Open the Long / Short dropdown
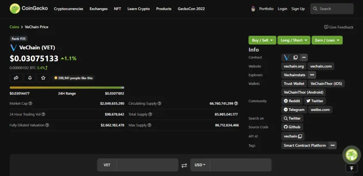363x176 pixels. pos(294,40)
